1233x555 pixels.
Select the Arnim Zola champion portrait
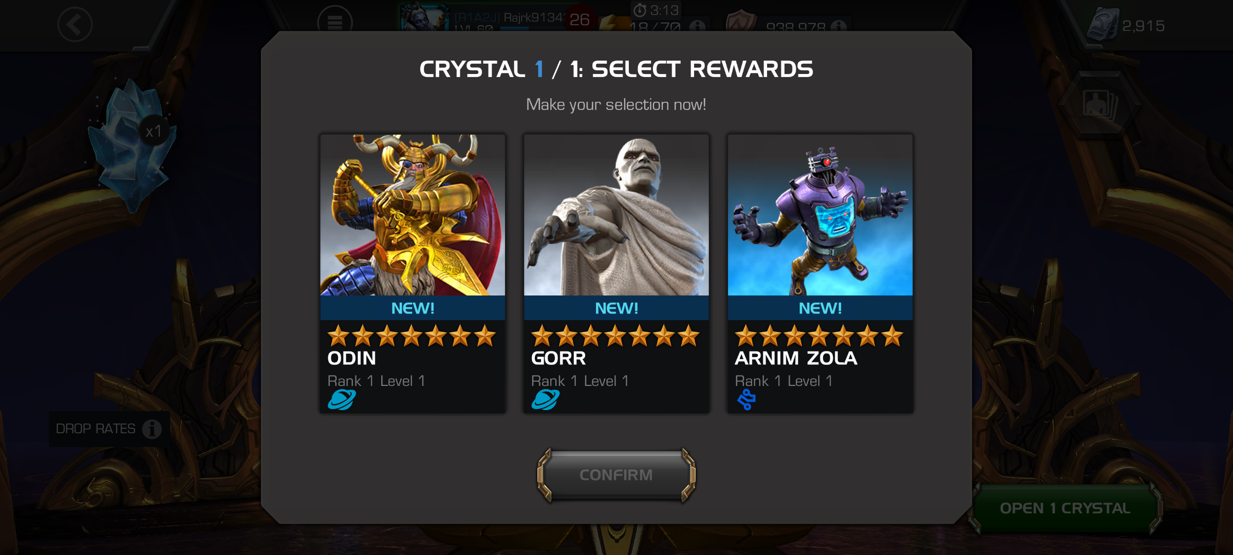pyautogui.click(x=820, y=215)
